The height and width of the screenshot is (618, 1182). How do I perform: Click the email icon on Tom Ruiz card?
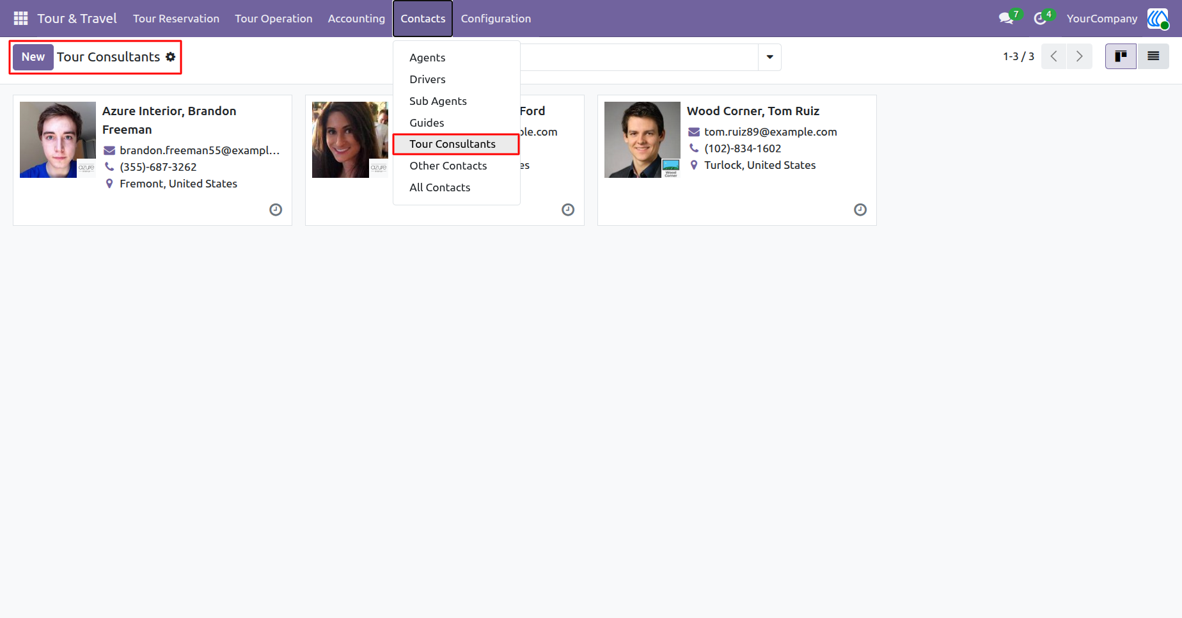click(694, 132)
